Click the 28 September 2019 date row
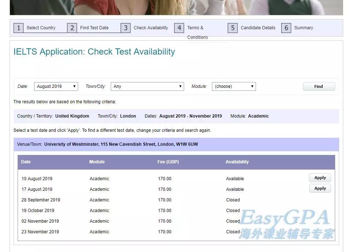348x252 pixels. [x=41, y=200]
